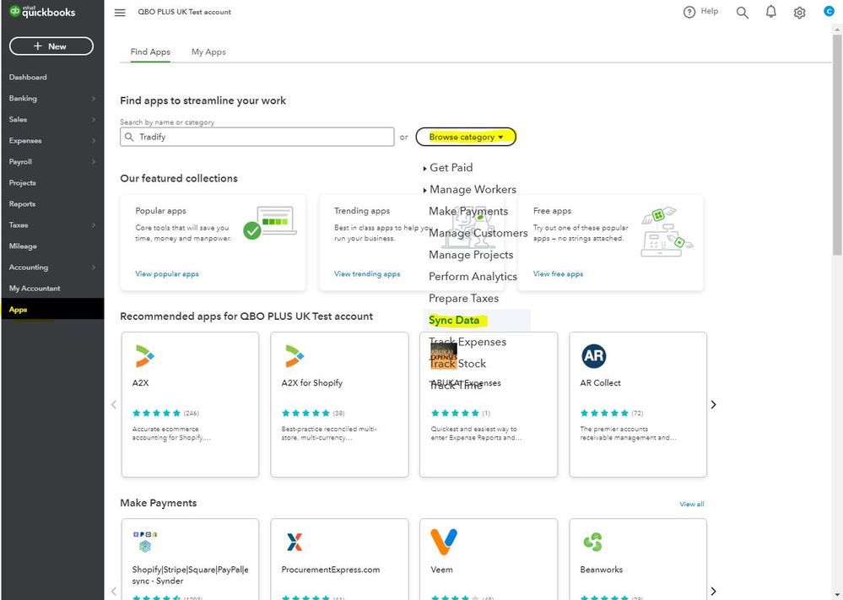Open Browse category dropdown
This screenshot has width=843, height=600.
tap(466, 137)
